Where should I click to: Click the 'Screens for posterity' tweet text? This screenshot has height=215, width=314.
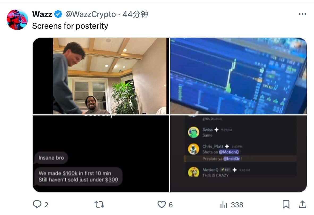(70, 26)
